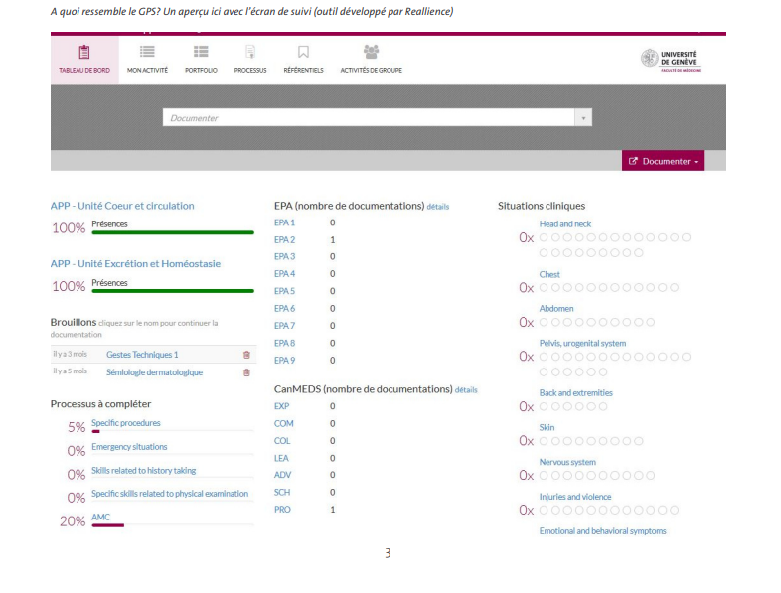Select first circle under Skin
The height and width of the screenshot is (593, 781).
coord(545,441)
